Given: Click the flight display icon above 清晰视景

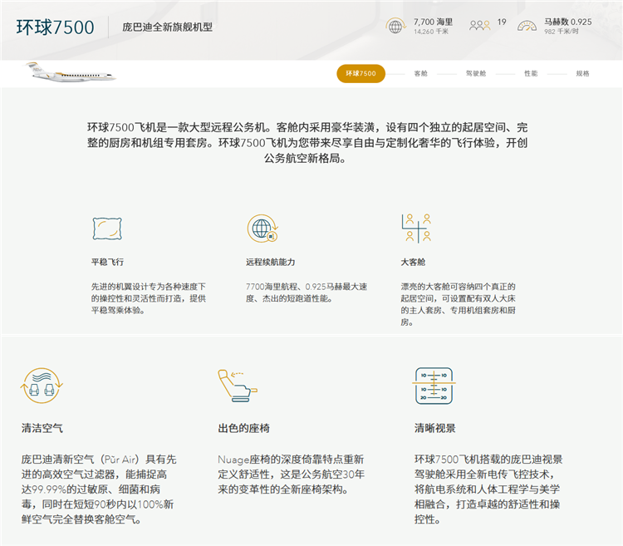Looking at the screenshot, I should (x=434, y=386).
